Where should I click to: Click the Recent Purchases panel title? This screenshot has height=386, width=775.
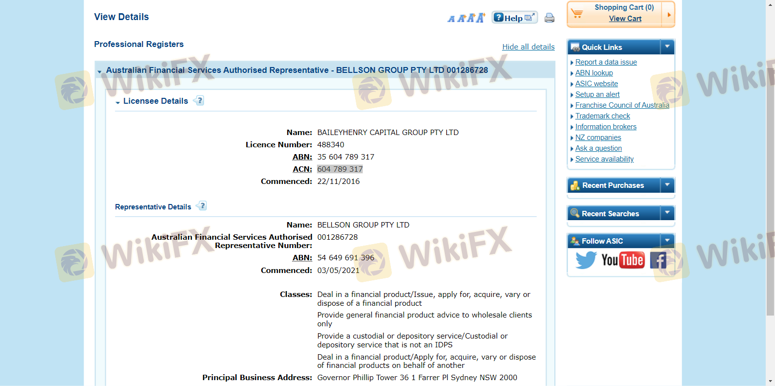click(x=613, y=185)
